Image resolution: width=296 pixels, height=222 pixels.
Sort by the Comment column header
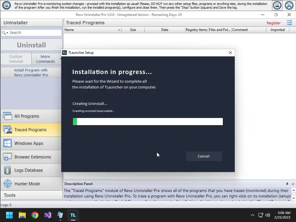tap(249, 30)
